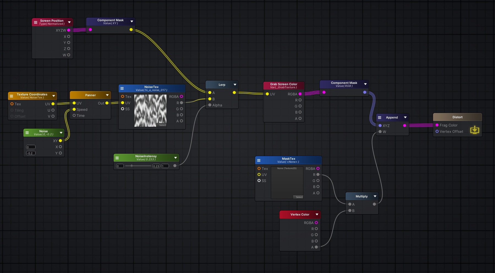Click the NoiseTex node hamburger menu icon

pos(122,89)
